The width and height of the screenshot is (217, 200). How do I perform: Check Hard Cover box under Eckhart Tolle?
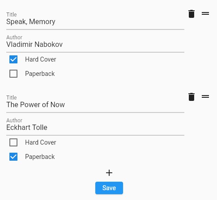13,142
